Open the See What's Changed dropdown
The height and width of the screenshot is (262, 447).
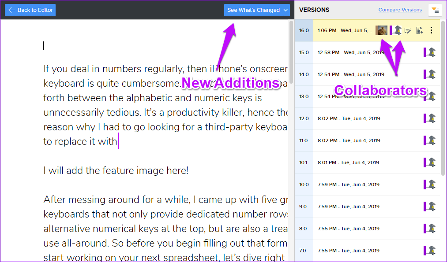point(257,10)
